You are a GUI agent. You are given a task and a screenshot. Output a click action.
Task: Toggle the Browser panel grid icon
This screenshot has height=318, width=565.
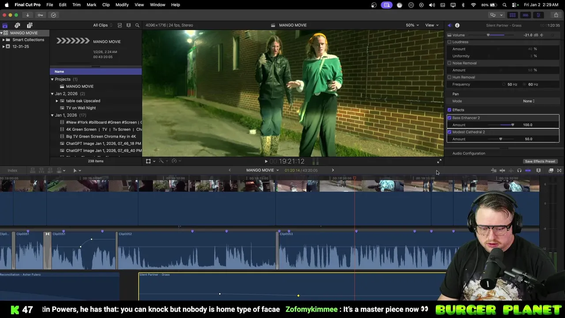pos(513,15)
